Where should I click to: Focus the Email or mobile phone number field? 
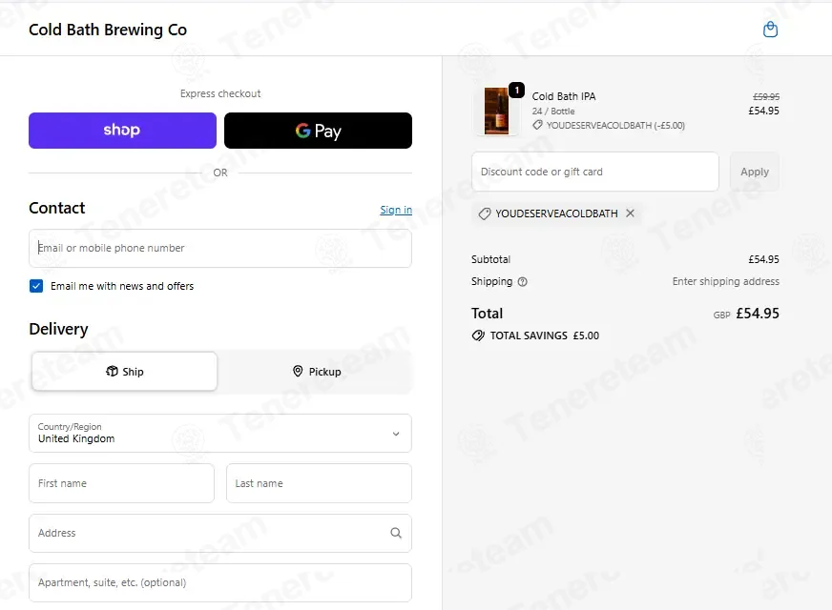point(220,248)
